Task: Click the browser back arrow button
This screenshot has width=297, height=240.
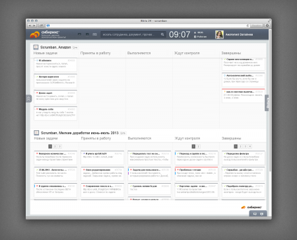Action: coord(30,26)
